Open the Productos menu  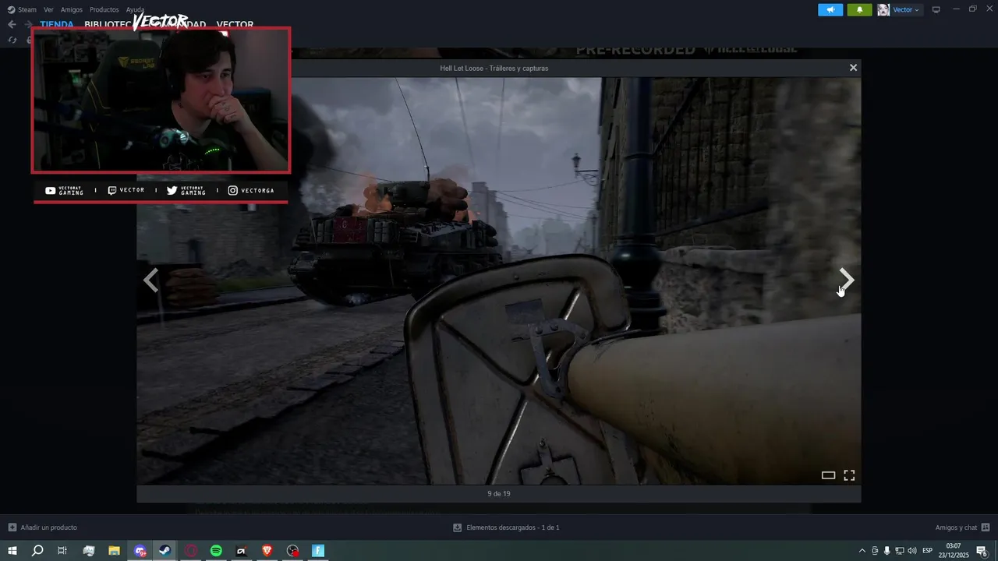pyautogui.click(x=104, y=9)
